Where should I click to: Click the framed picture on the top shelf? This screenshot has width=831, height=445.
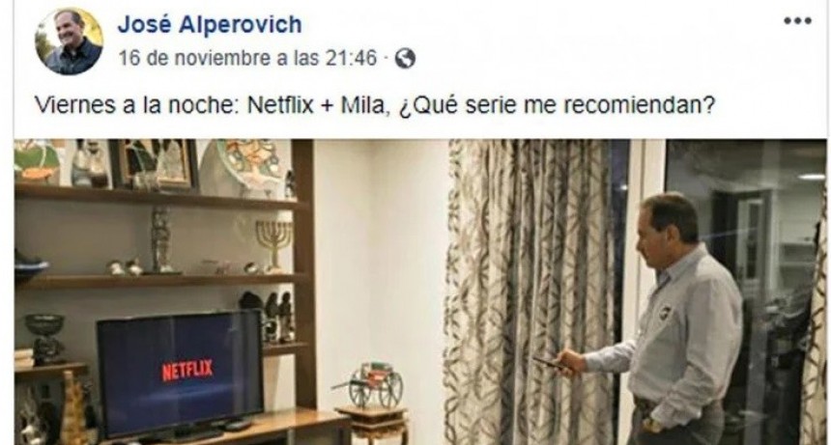point(154,163)
